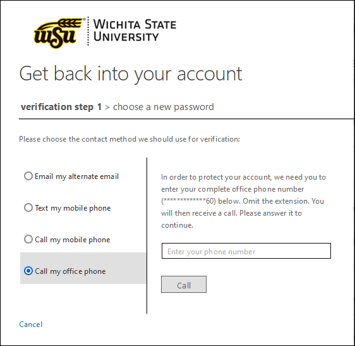Viewport: 355px width, 346px height.
Task: Click the Wichita State University wordmark
Action: 135,30
